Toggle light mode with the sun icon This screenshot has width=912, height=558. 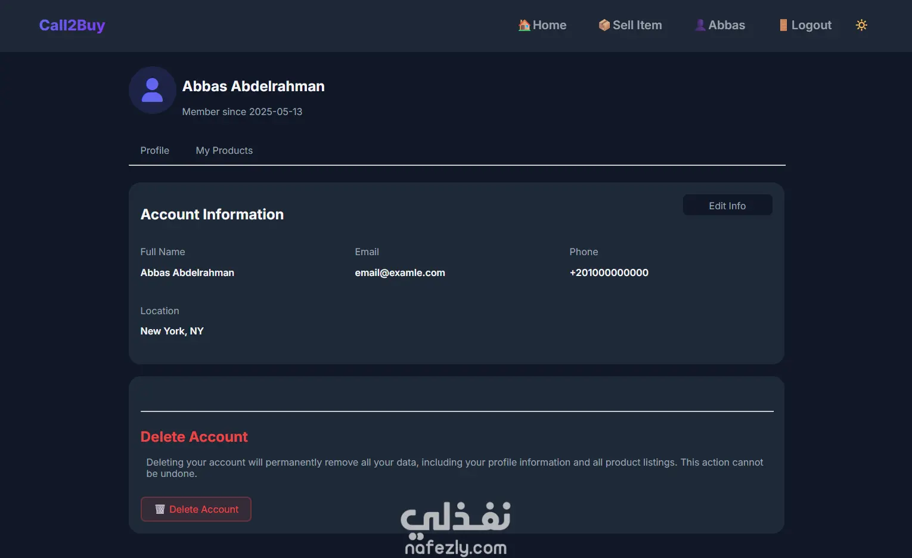click(861, 25)
